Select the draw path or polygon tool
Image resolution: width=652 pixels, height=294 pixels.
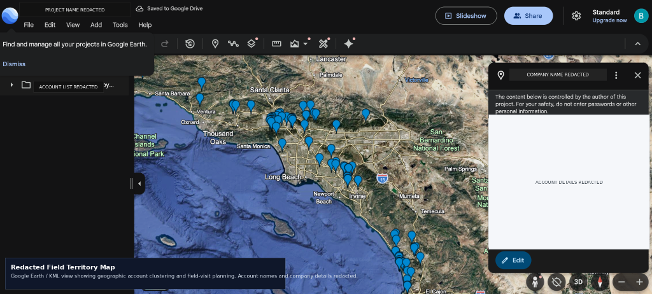[233, 44]
